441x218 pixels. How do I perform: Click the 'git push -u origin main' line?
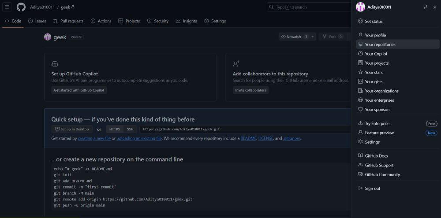pos(79,205)
